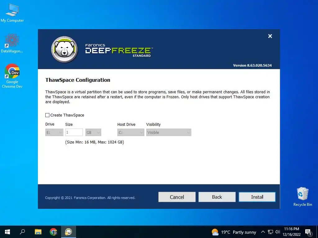Select Deep Freeze installer taskbar icon
The height and width of the screenshot is (238, 318).
pos(68,232)
